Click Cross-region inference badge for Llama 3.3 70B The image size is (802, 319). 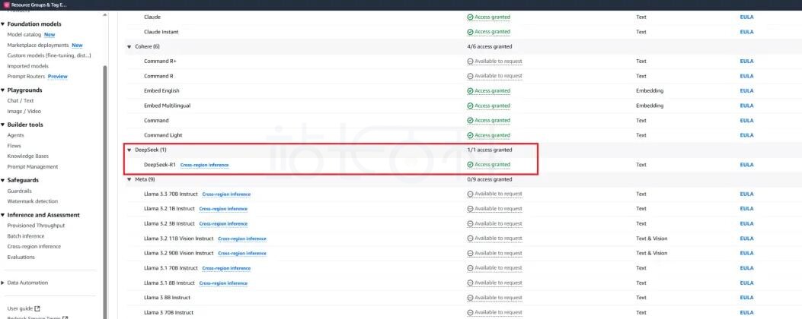point(226,194)
